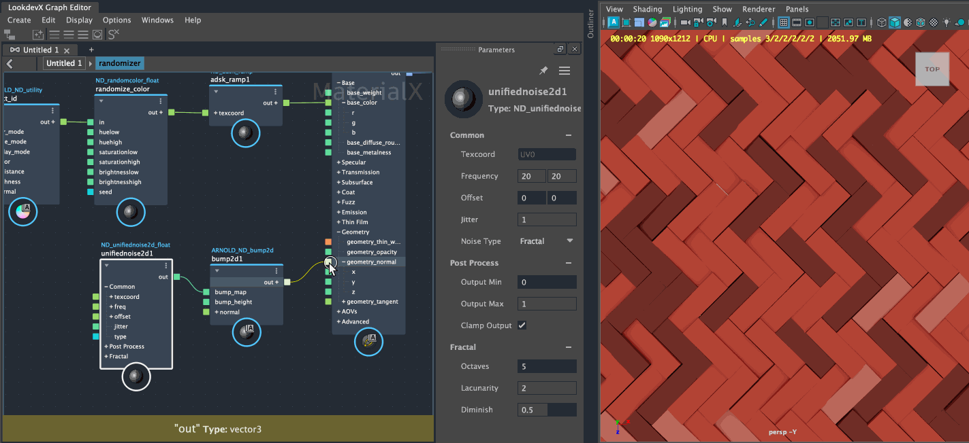The width and height of the screenshot is (969, 443).
Task: Pin the Parameters panel
Action: (x=543, y=70)
